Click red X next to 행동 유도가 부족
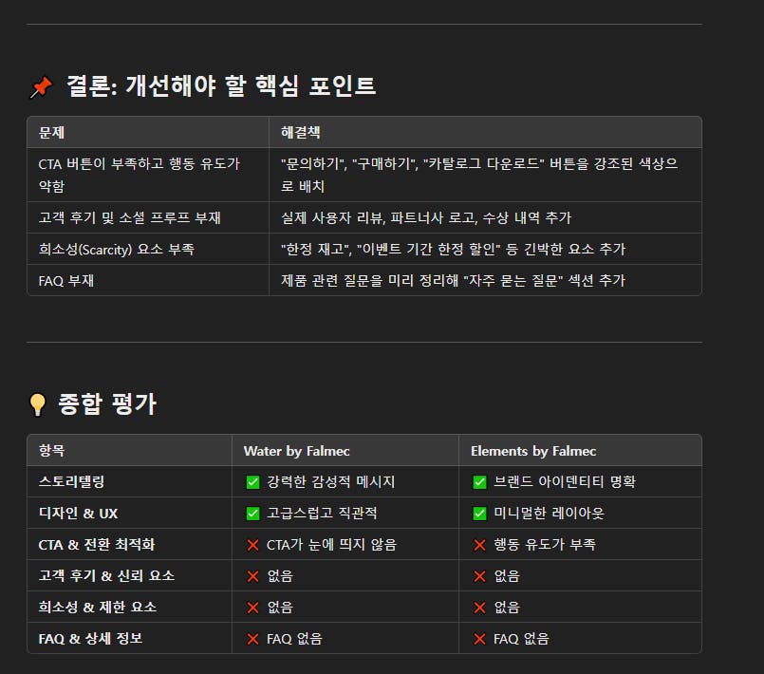Viewport: 764px width, 674px height. click(x=480, y=545)
